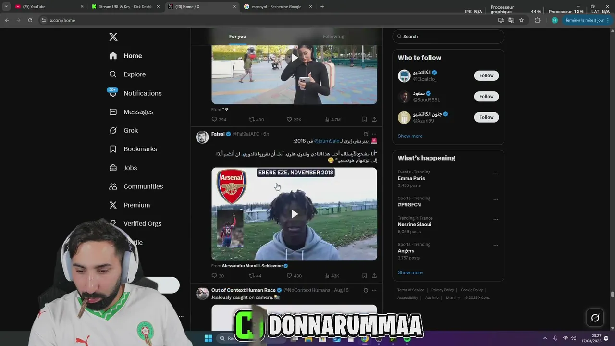Follow the @Saud555L account
The image size is (615, 346).
(486, 97)
